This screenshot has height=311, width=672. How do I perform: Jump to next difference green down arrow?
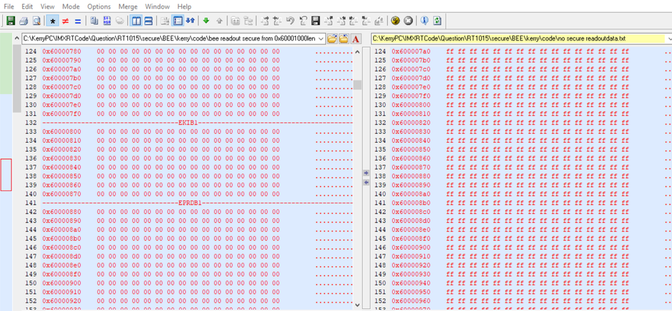click(x=206, y=21)
